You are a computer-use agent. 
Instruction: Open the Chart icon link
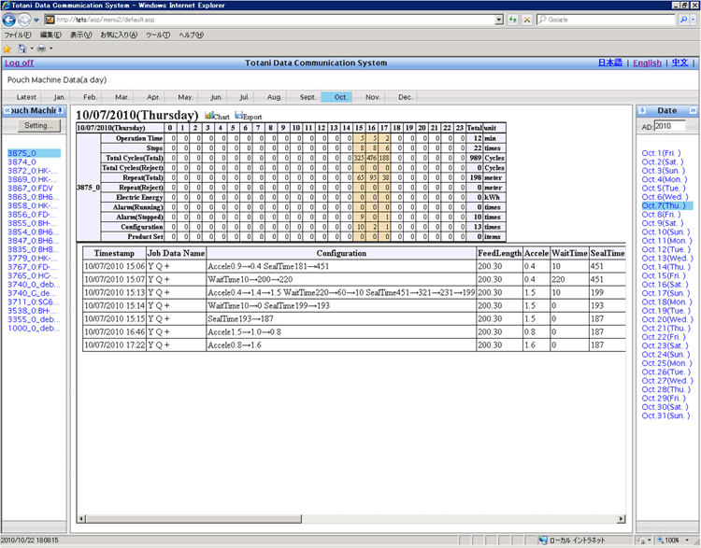(217, 116)
